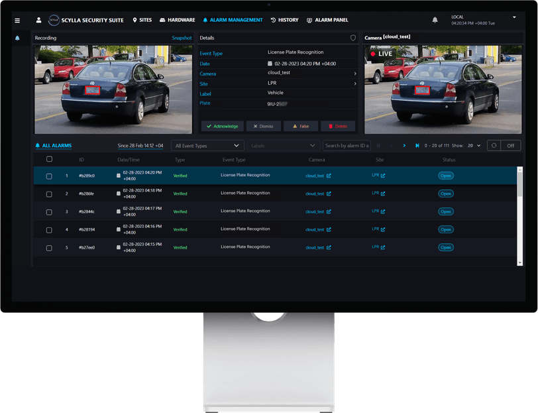Open calendar icon beside Date value

tap(270, 64)
